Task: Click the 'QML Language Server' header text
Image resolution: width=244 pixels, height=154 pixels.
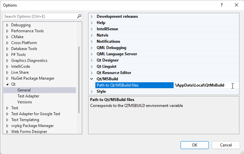Action: (x=117, y=54)
